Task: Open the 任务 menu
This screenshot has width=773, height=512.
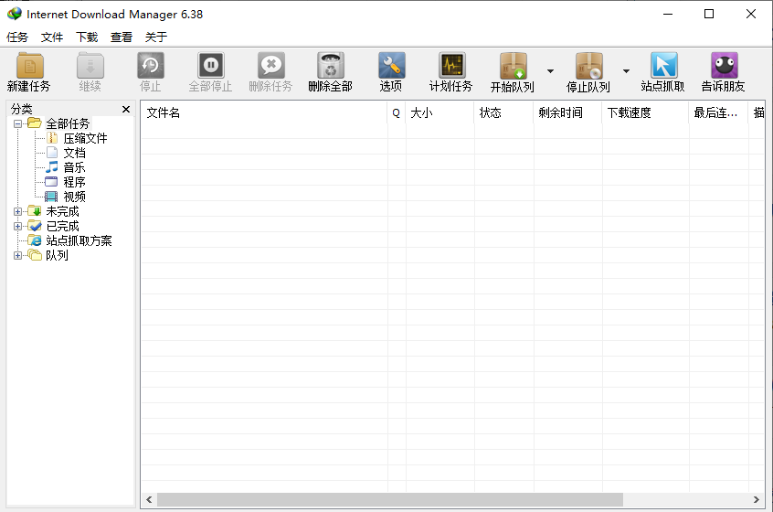Action: 17,37
